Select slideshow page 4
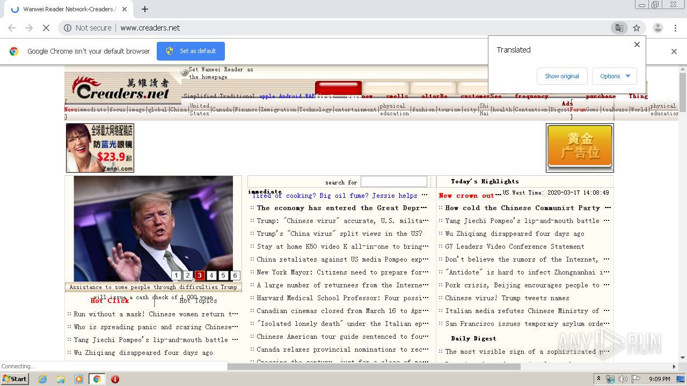The width and height of the screenshot is (687, 386). pos(211,276)
